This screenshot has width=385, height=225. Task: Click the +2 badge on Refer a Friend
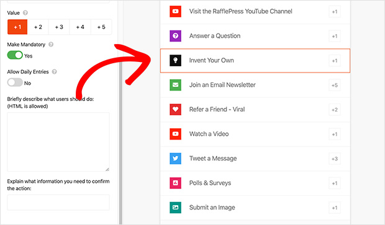[x=335, y=110]
